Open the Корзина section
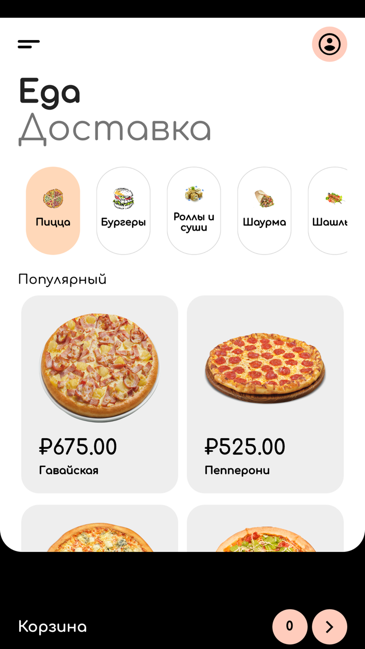The height and width of the screenshot is (649, 365). (x=52, y=627)
